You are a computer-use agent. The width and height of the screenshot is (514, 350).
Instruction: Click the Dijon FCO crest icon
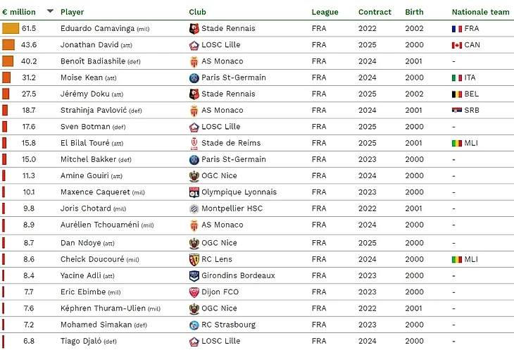194,292
